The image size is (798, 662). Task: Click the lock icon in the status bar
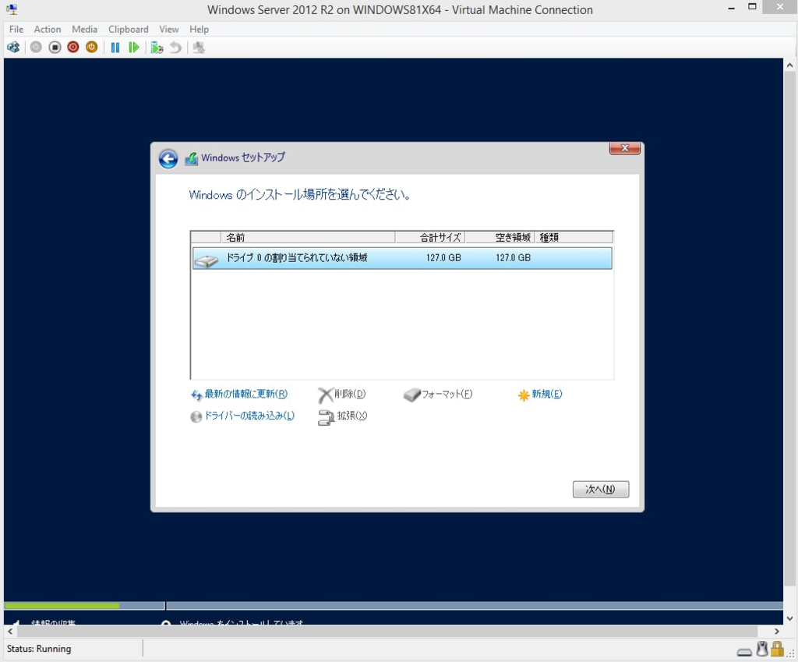coord(777,649)
